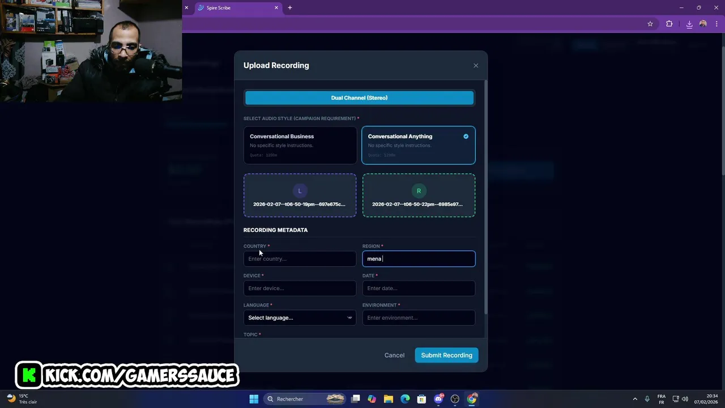The image size is (725, 408).
Task: Bookmark this page with the star icon
Action: coord(650,24)
